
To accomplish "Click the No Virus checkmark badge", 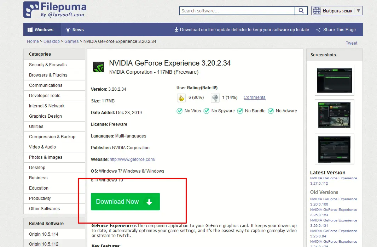I will (x=179, y=111).
